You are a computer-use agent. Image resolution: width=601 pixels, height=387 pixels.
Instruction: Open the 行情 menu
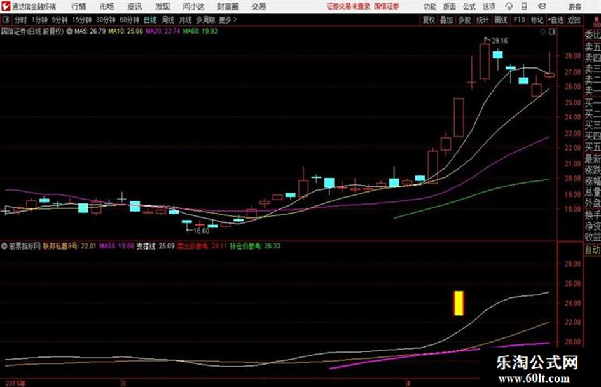[x=79, y=6]
